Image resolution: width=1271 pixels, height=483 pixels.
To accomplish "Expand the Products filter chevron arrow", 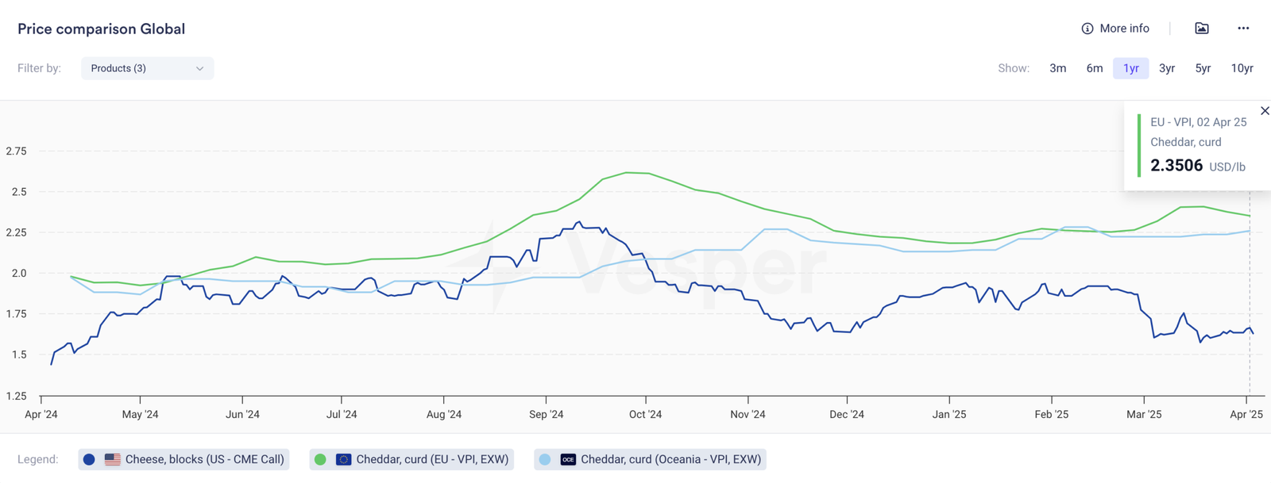I will point(199,68).
